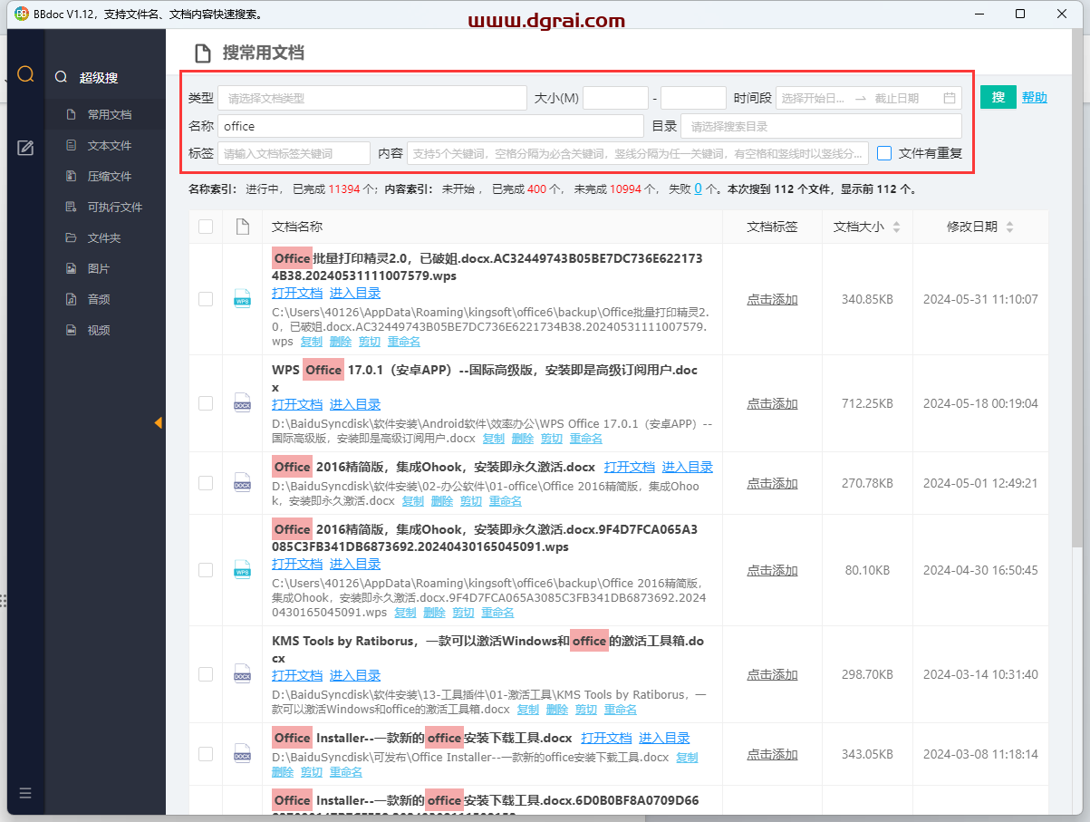Maximize the BBdoc window

[1020, 14]
